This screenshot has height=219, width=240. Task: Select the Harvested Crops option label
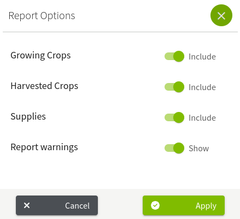pos(44,86)
